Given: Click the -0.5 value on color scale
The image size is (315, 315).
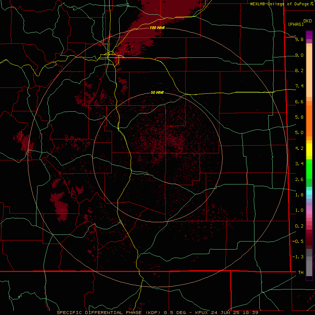Looking at the screenshot, I should (x=298, y=241).
